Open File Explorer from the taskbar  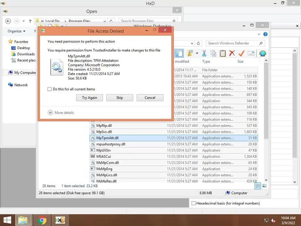pos(23,220)
